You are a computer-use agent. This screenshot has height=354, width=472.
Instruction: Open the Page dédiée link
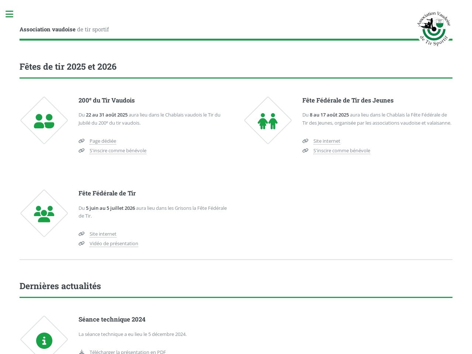pos(103,141)
